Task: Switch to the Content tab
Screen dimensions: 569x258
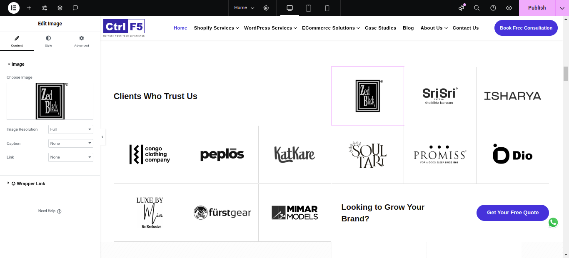Action: [x=17, y=41]
